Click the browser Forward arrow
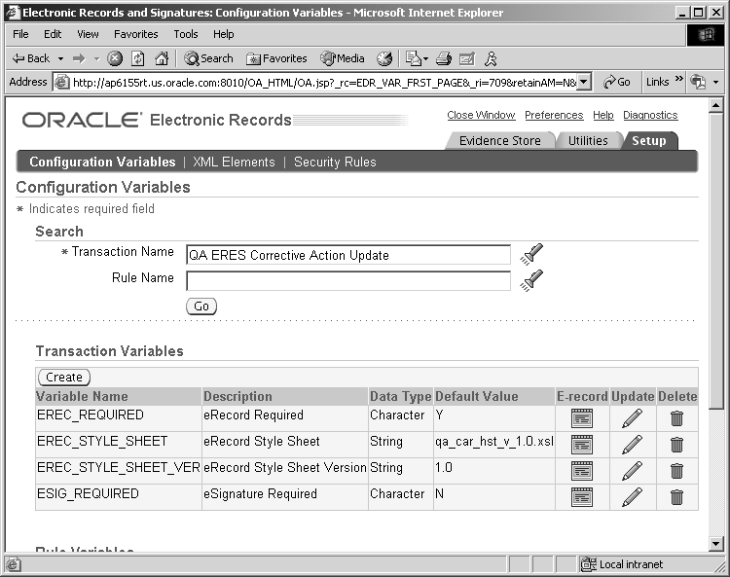Image resolution: width=730 pixels, height=577 pixels. [x=79, y=58]
